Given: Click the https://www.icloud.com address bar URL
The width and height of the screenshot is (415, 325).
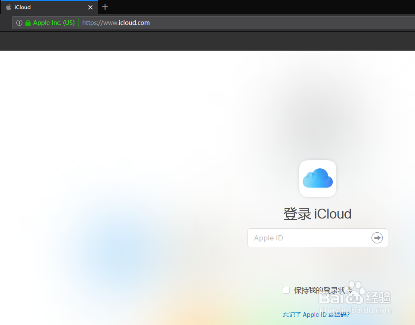Looking at the screenshot, I should coord(116,23).
